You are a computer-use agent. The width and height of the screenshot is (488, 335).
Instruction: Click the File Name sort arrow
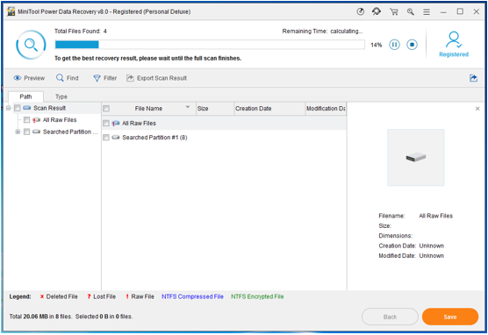pyautogui.click(x=188, y=107)
